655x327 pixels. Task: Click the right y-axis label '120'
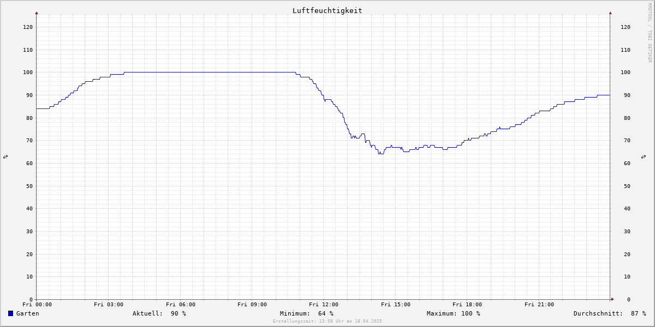tap(626, 27)
